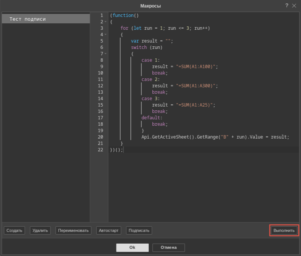Collapse the code fold at line 4
The image size is (301, 256).
pyautogui.click(x=106, y=35)
